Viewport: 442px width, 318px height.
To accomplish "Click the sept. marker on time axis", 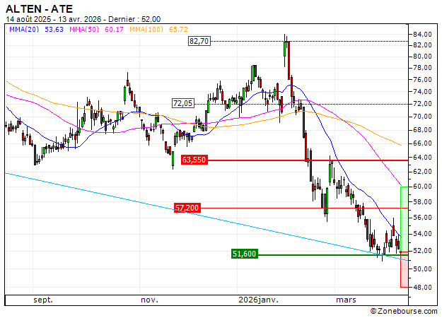I will [44, 300].
